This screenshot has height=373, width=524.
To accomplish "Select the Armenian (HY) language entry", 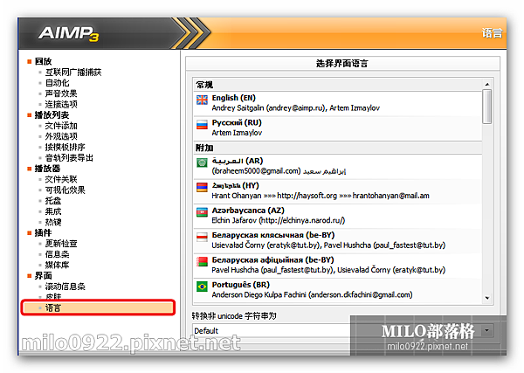I will [337, 190].
